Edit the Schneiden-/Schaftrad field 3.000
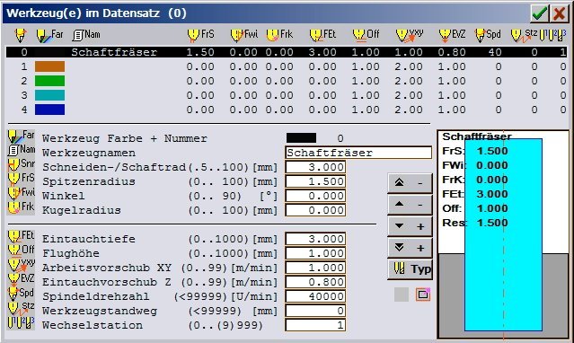The height and width of the screenshot is (343, 574). coord(315,167)
